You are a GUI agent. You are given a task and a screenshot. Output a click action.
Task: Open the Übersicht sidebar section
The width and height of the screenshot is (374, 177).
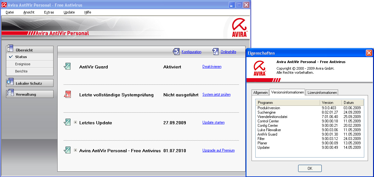pos(30,50)
